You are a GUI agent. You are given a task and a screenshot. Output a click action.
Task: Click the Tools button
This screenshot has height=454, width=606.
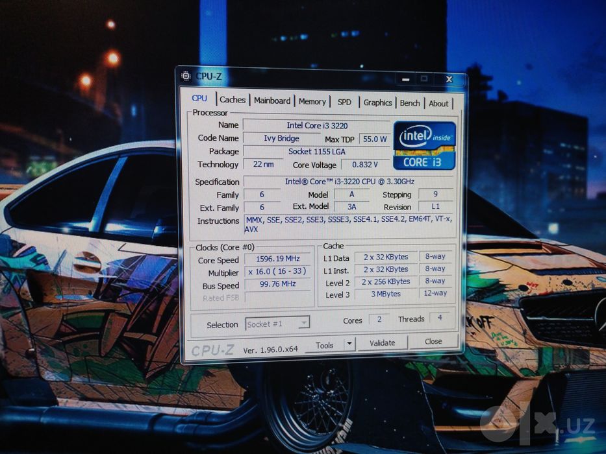324,345
